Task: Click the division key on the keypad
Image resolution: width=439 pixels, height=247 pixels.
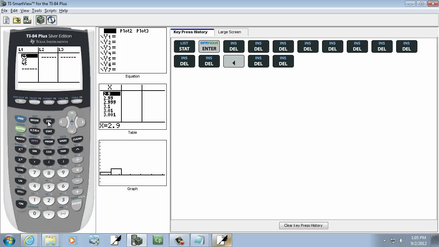Action: (x=77, y=160)
